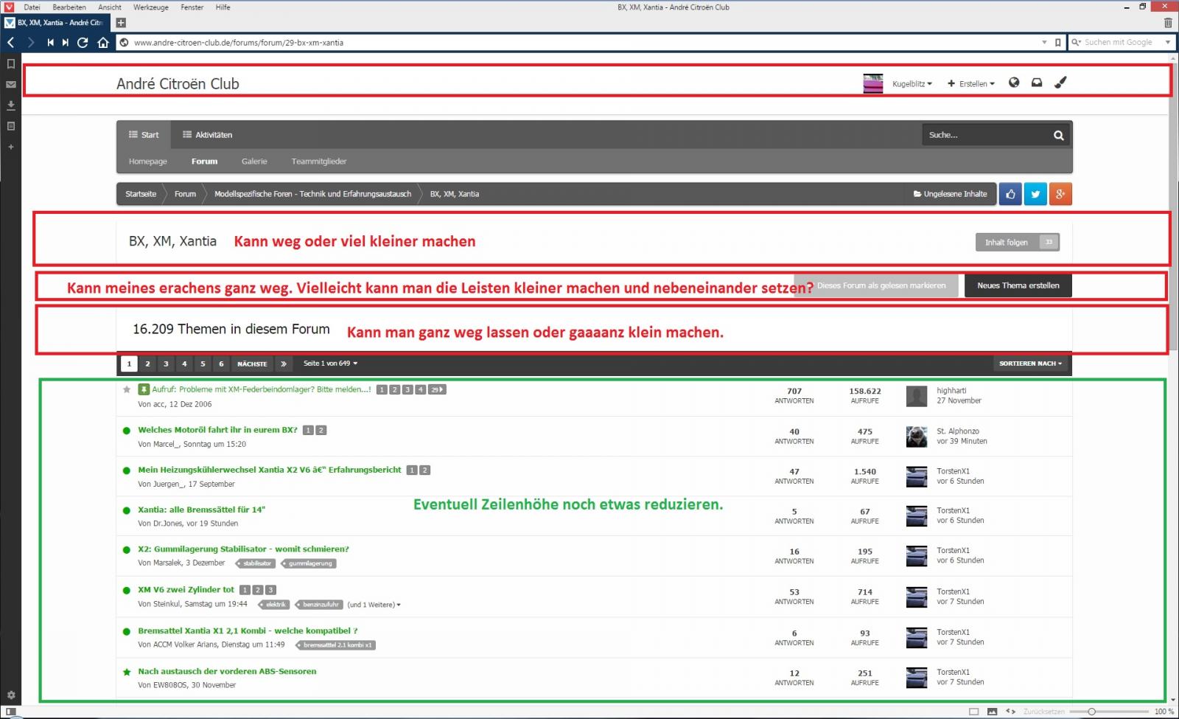Expand the und 1 Weitere tags dropdown

click(374, 604)
